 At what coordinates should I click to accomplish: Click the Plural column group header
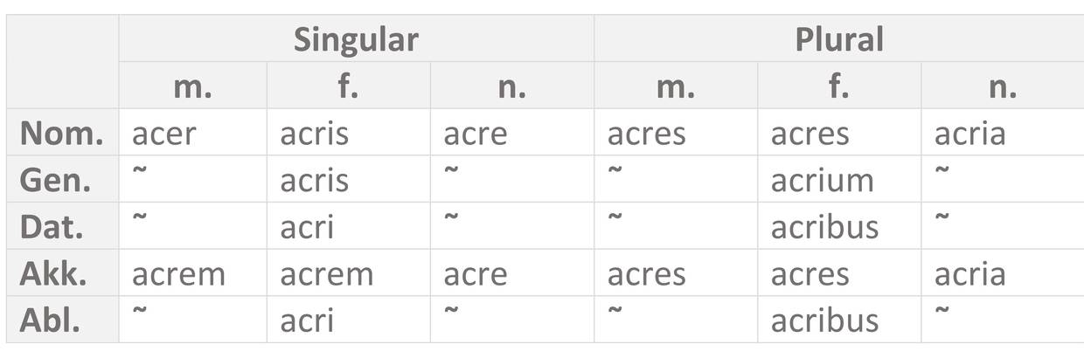838,40
